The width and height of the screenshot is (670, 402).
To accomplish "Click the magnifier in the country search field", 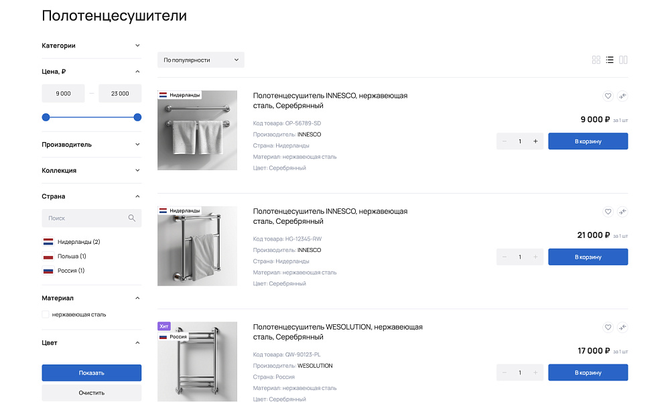I will [x=132, y=218].
